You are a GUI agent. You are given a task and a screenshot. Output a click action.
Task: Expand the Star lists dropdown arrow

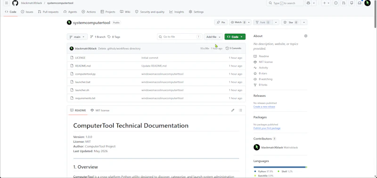pyautogui.click(x=304, y=22)
